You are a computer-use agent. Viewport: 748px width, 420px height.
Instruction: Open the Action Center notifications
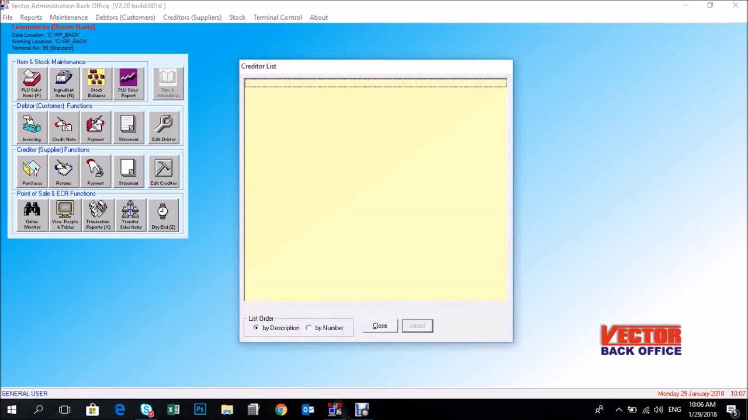732,409
